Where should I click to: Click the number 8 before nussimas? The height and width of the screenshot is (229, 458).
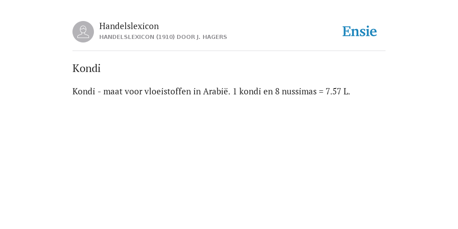coord(277,91)
